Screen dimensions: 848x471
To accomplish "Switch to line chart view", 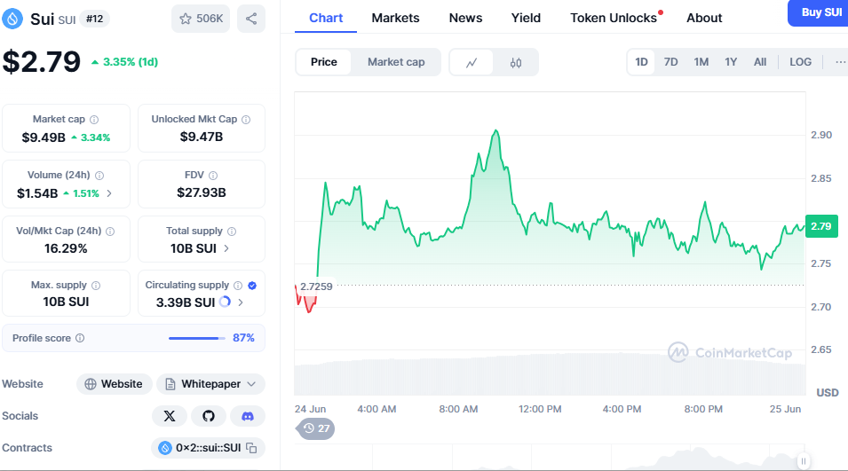I will (x=472, y=63).
